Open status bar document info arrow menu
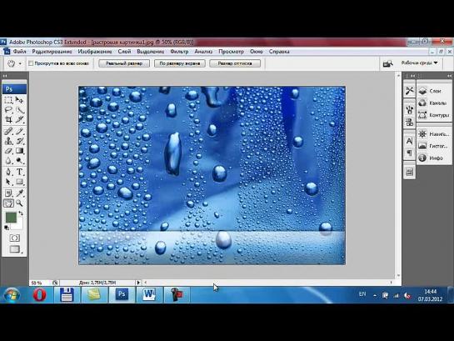The height and width of the screenshot is (341, 454). (x=138, y=283)
